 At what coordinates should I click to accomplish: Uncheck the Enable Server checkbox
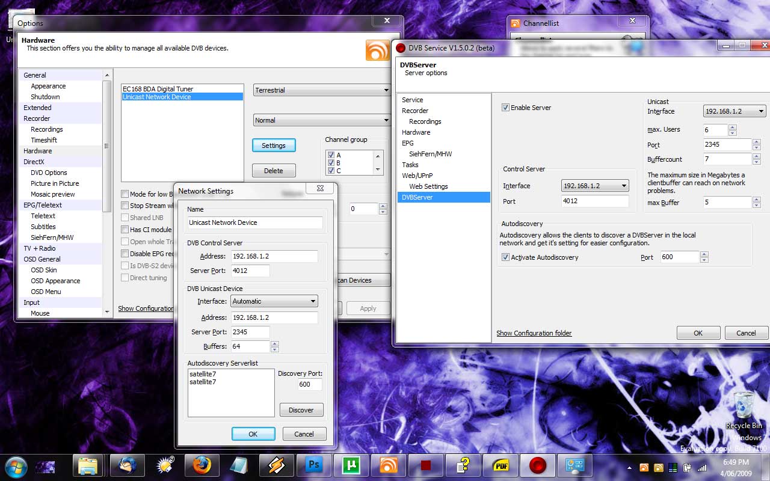(x=505, y=108)
